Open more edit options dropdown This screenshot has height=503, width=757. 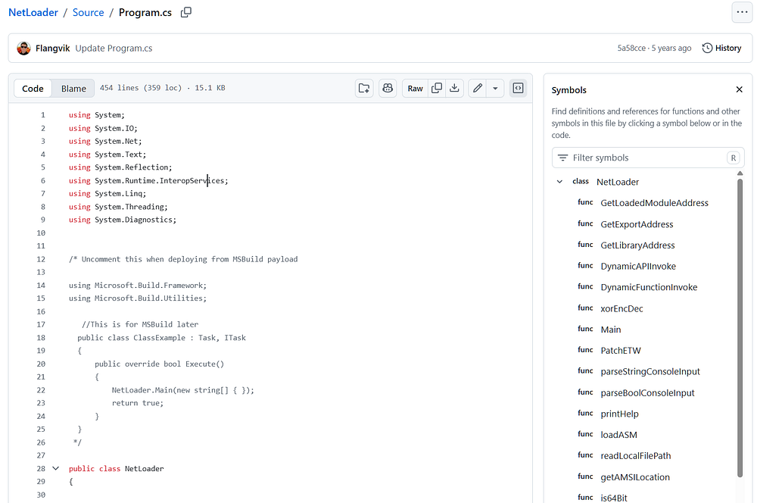495,88
